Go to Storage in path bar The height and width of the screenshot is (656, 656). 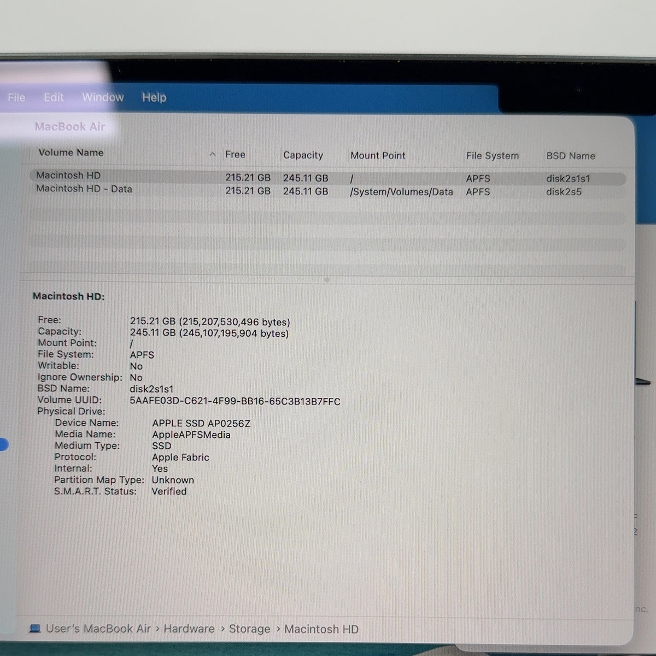pos(249,629)
